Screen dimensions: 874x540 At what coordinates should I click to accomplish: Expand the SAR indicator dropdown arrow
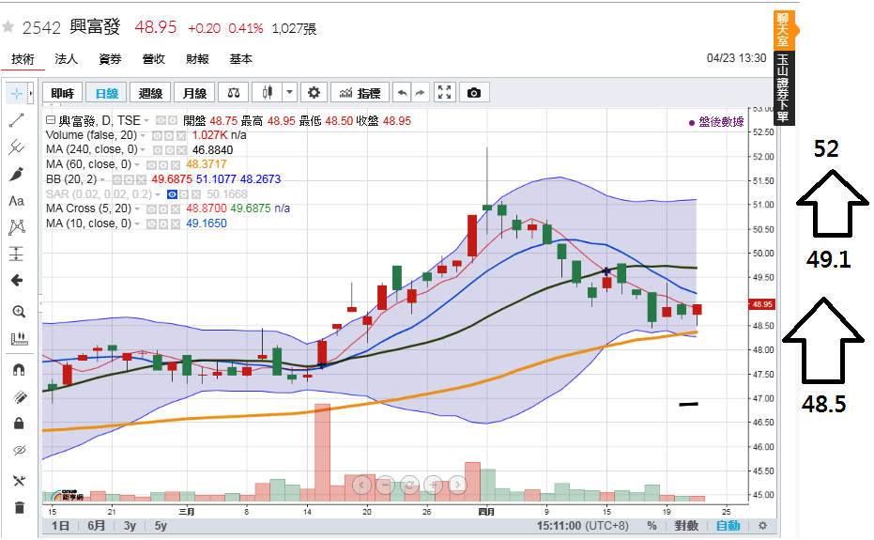(x=158, y=194)
